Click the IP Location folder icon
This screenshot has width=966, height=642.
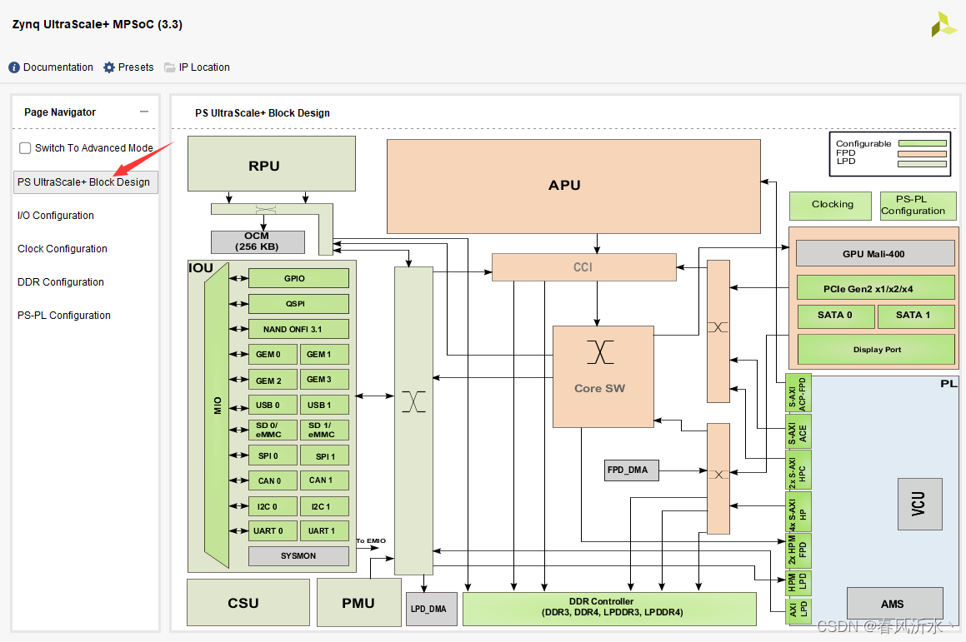[169, 67]
